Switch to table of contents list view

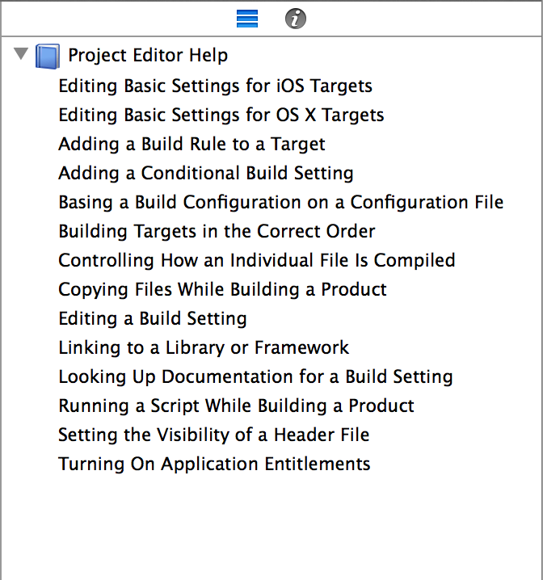point(247,19)
